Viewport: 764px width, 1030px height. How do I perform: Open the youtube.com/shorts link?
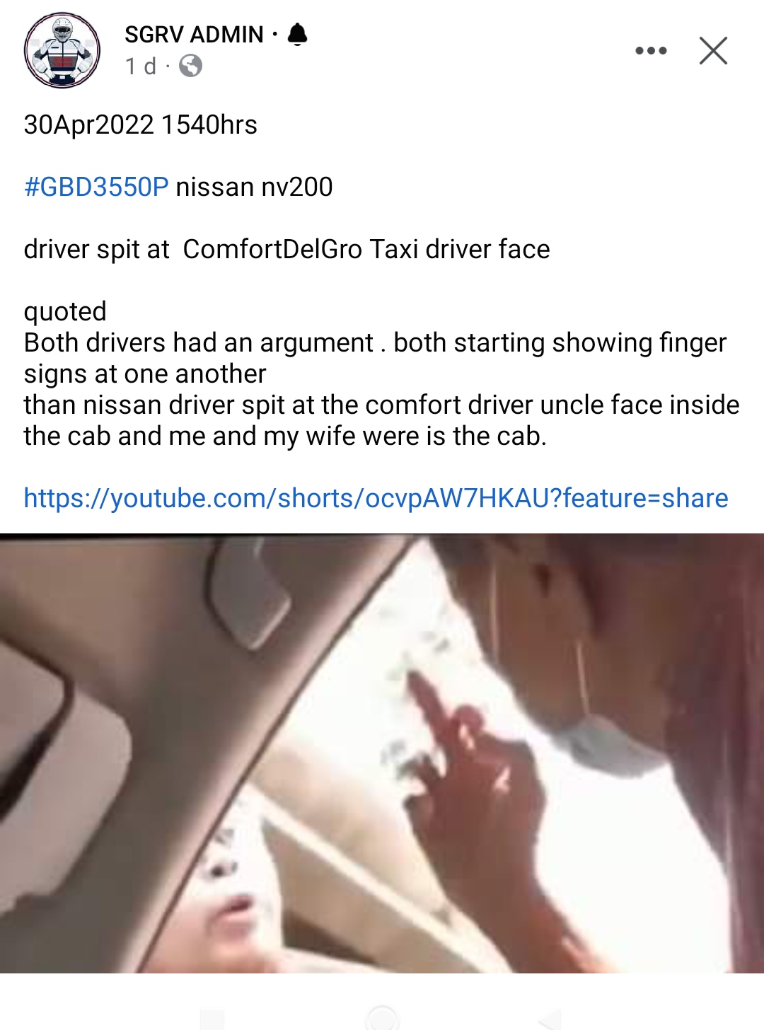376,498
